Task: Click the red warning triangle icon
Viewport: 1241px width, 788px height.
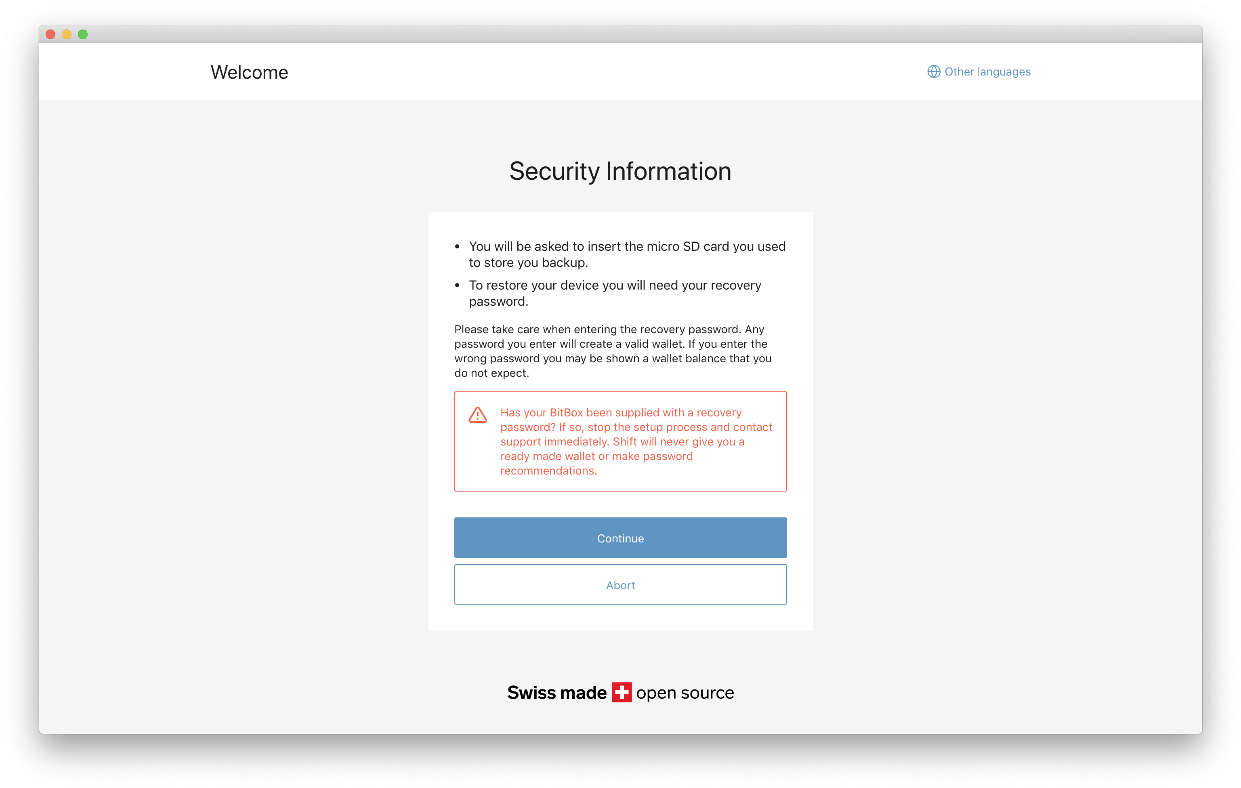Action: (477, 415)
